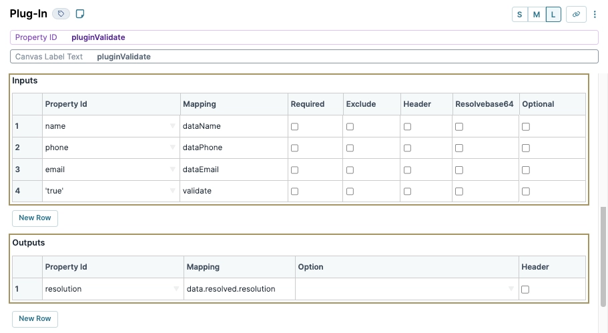The image size is (608, 333).
Task: Check Header for the email row
Action: click(x=408, y=170)
